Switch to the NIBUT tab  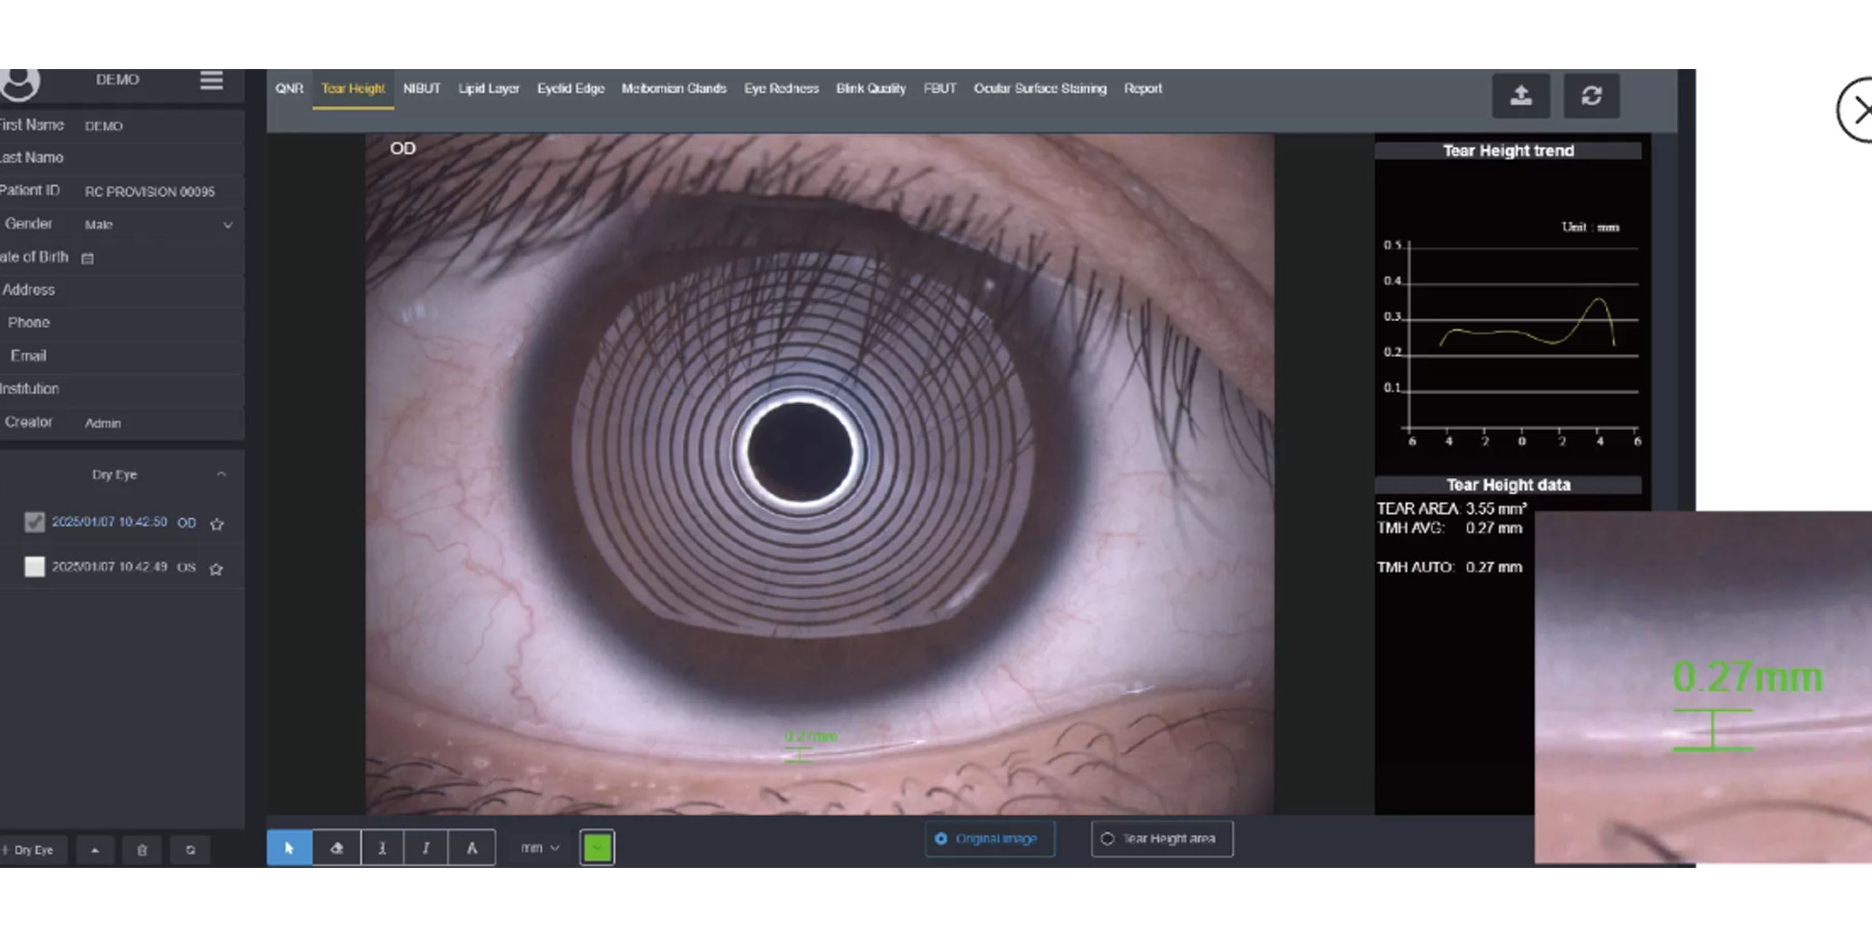pyautogui.click(x=421, y=88)
